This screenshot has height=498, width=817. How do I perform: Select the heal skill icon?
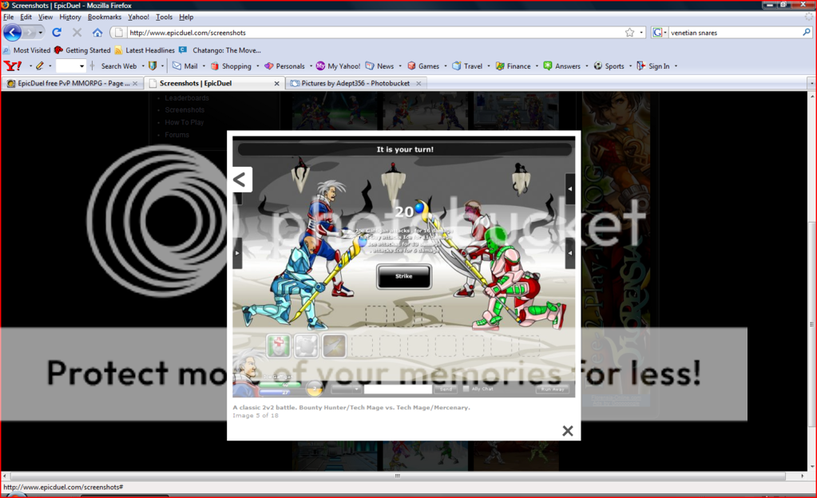[277, 346]
